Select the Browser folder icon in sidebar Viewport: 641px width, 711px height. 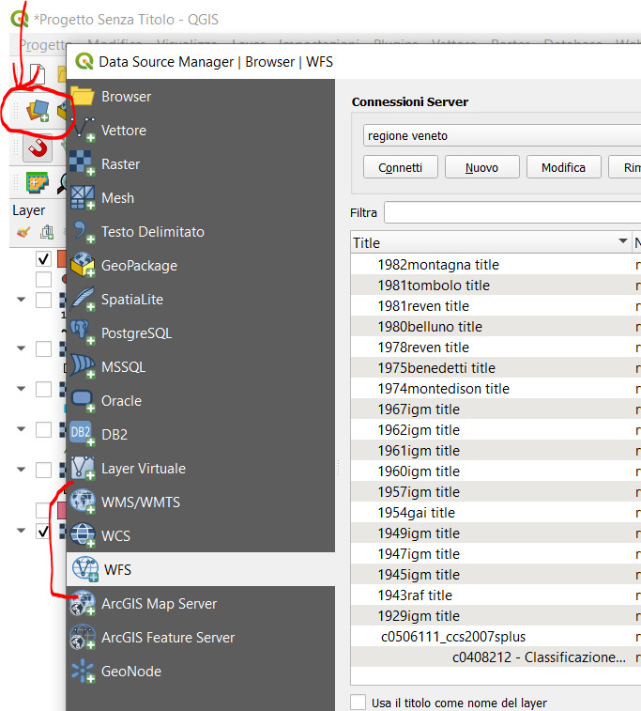tap(83, 96)
